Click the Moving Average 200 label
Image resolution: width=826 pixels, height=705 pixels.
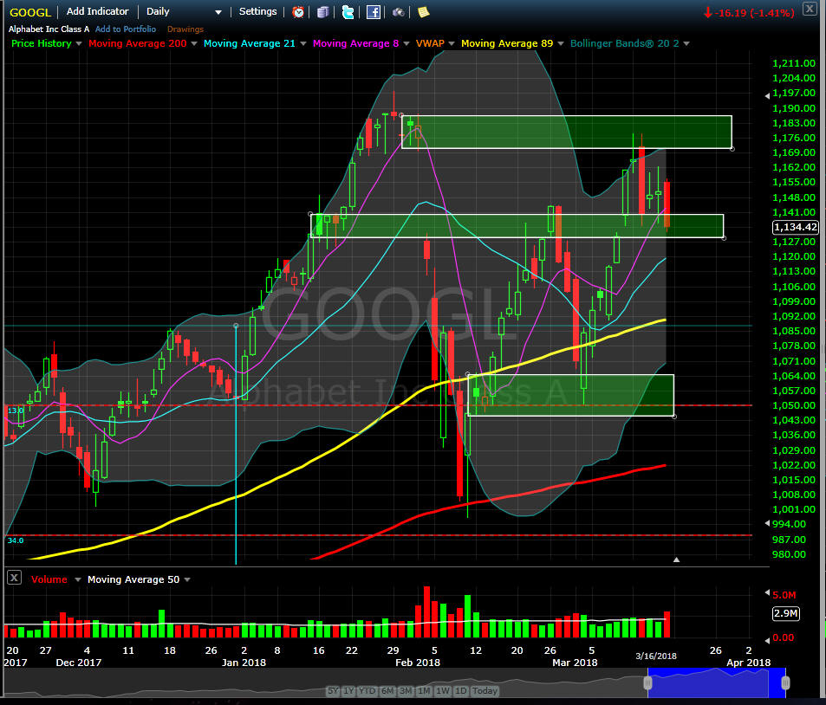click(138, 43)
